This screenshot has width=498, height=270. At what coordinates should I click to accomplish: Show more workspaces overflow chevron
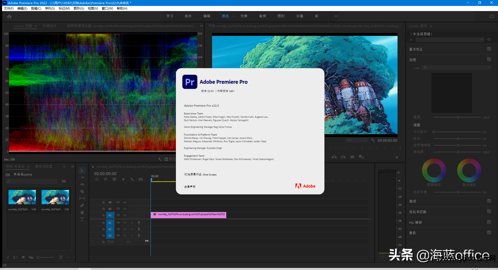point(336,16)
